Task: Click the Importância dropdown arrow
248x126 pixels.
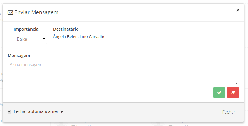Action: pos(44,39)
